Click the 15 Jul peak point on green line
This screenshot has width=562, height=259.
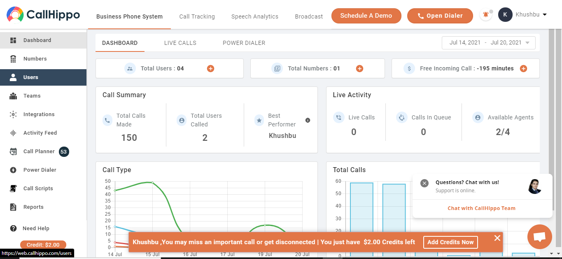click(x=152, y=182)
